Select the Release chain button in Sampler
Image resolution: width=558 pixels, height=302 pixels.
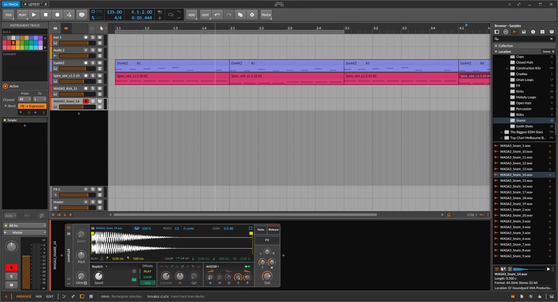[274, 230]
